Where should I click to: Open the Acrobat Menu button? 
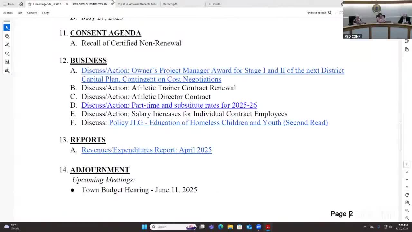(9, 4)
